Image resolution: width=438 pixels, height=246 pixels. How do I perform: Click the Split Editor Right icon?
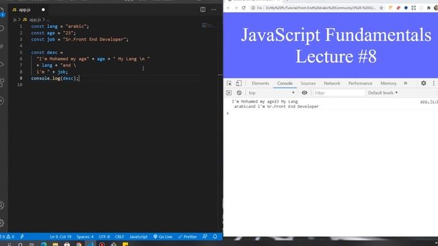coord(203,10)
